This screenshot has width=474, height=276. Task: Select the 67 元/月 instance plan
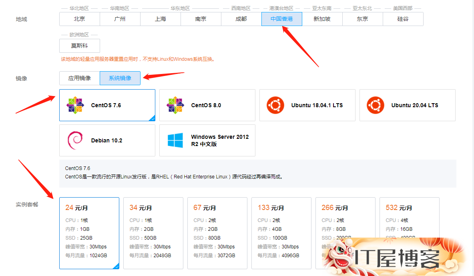pyautogui.click(x=217, y=233)
